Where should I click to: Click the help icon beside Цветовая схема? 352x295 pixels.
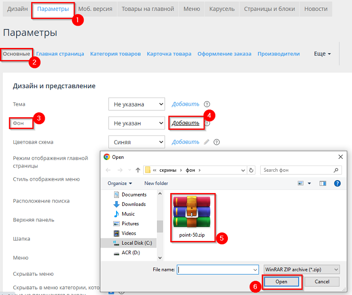217,142
